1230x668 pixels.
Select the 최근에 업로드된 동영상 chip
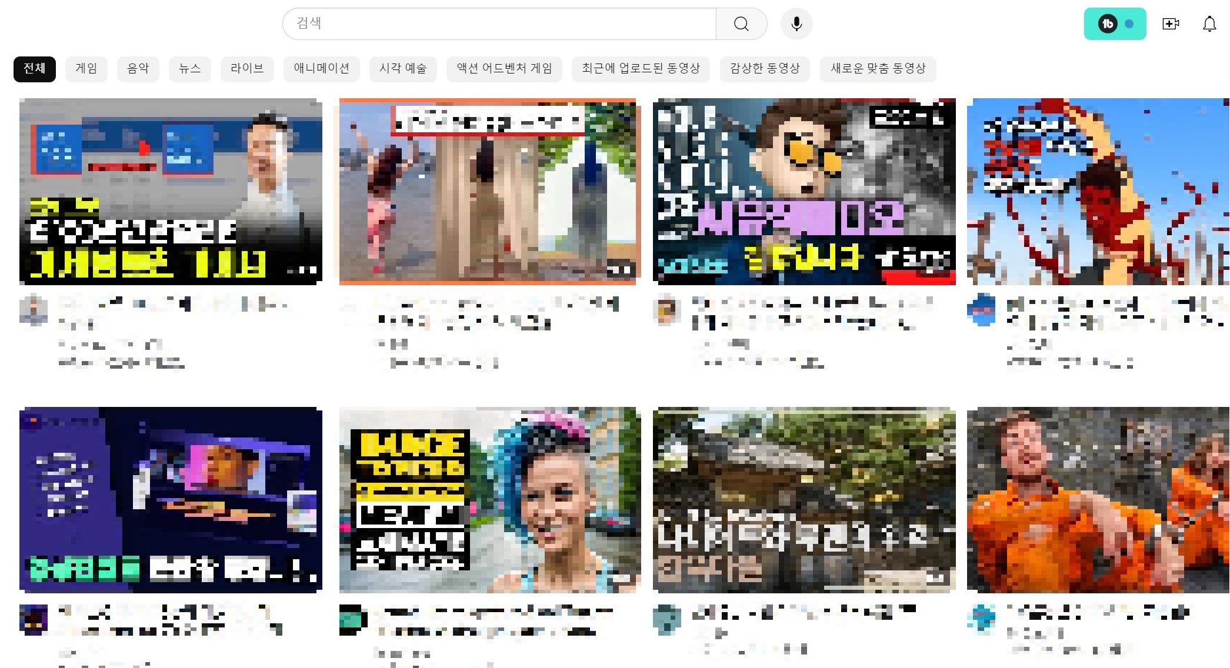(x=641, y=69)
